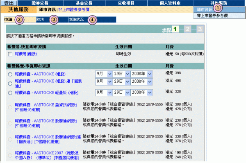246x163 pixels.
Task: Open the 交收項目 menu
Action: tap(126, 3)
